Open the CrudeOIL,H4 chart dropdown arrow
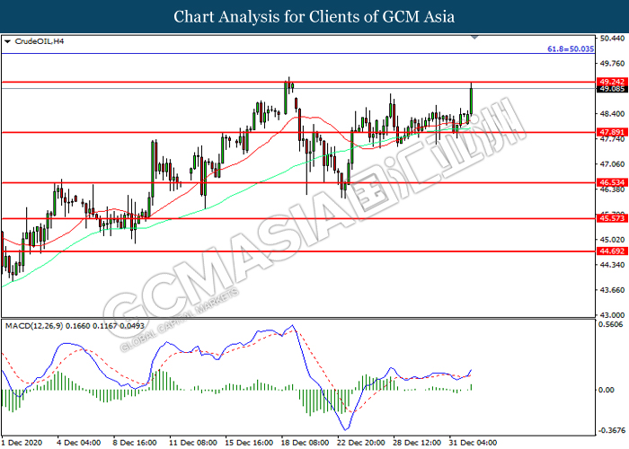 (7, 41)
